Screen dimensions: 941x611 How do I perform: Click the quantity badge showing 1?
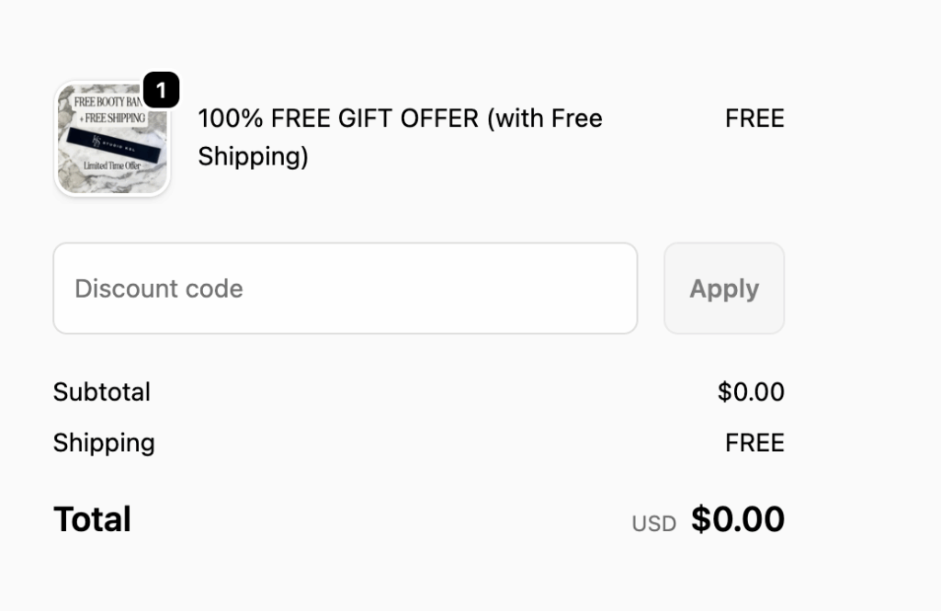(x=161, y=90)
